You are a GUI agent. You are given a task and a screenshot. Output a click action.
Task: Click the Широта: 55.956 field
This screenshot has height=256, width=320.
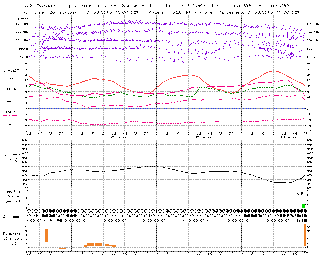pyautogui.click(x=232, y=6)
